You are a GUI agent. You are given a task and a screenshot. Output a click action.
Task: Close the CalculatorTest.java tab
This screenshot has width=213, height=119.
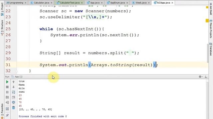82,3
